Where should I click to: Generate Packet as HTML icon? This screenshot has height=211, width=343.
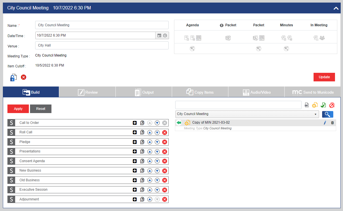(262, 38)
